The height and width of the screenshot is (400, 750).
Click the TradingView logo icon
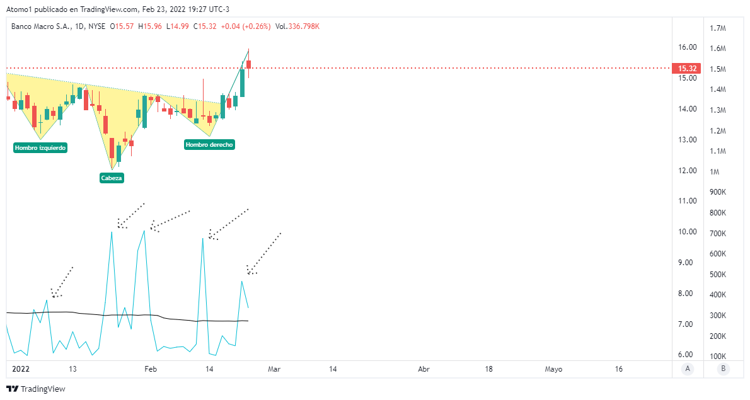12,389
